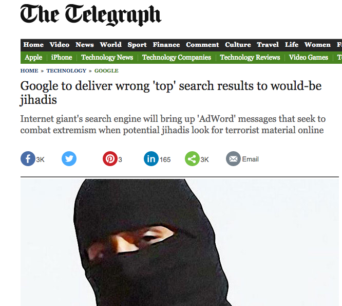This screenshot has height=306, width=342.
Task: Open Apple technology subsection
Action: (33, 58)
